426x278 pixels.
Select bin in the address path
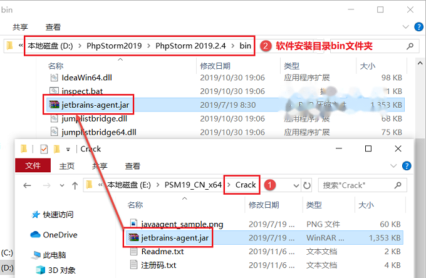pos(245,46)
